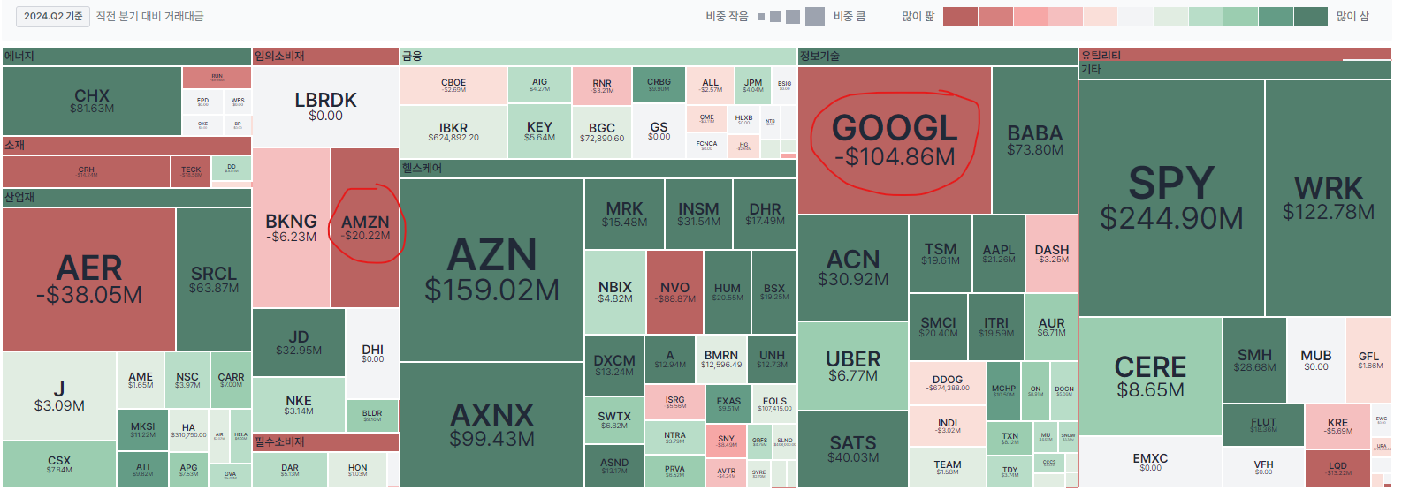
Task: Select the SPY tile
Action: tap(1171, 198)
